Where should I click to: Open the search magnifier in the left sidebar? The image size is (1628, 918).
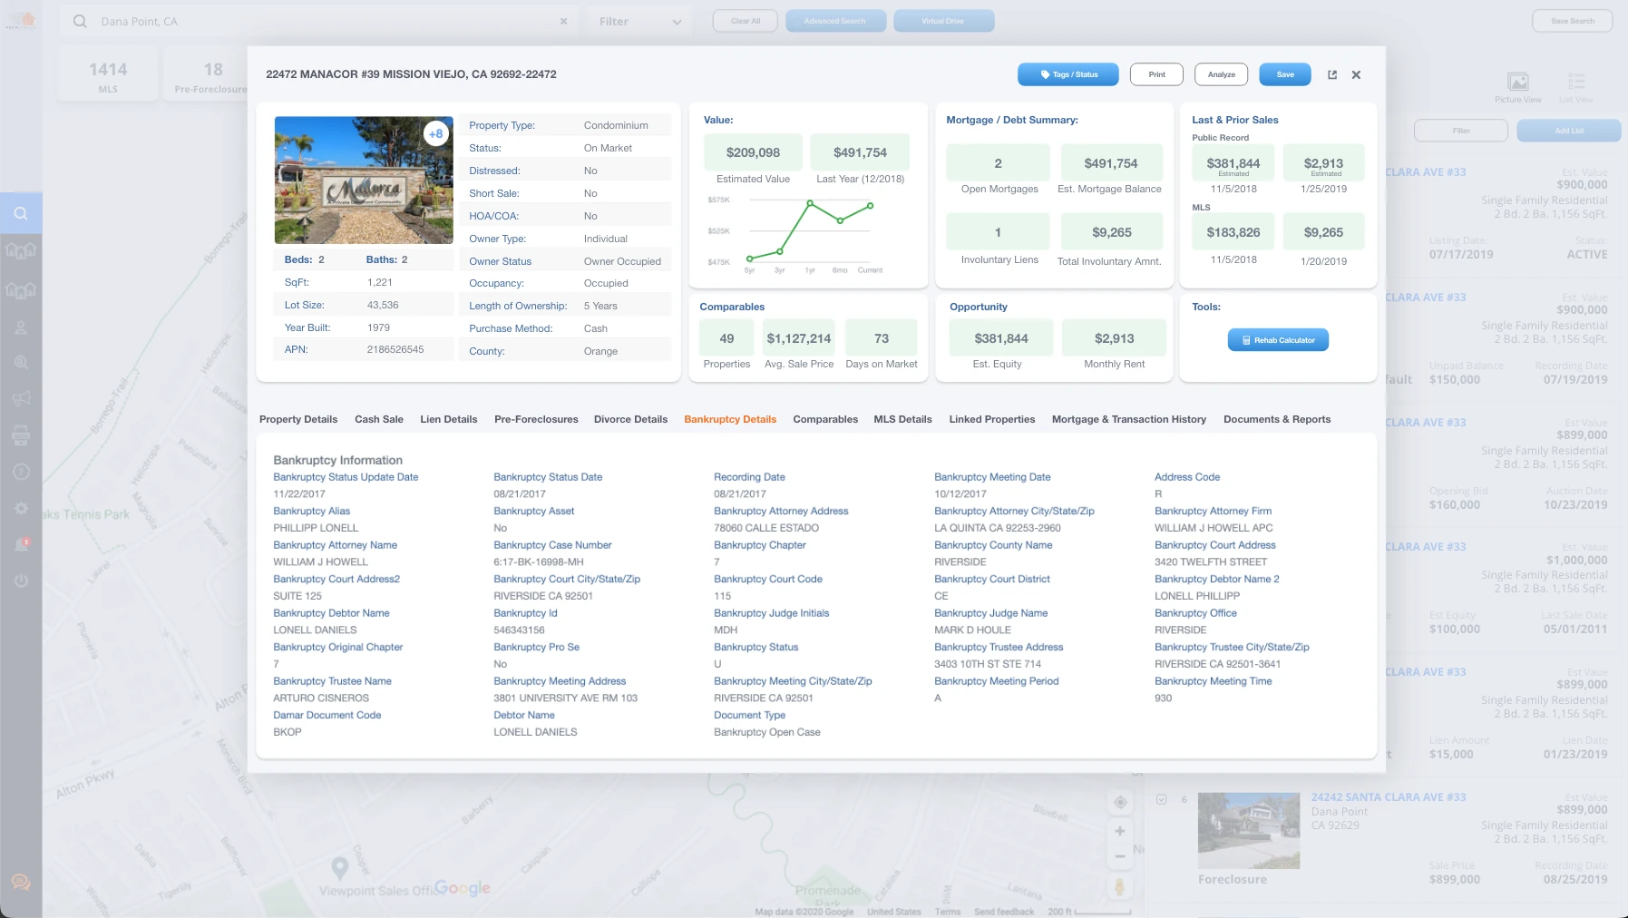click(21, 214)
